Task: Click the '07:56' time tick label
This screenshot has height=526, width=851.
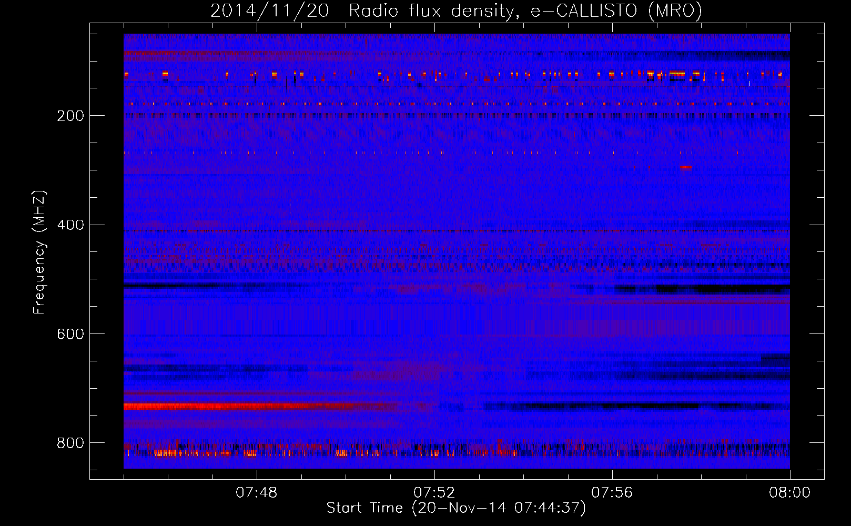Action: (612, 493)
